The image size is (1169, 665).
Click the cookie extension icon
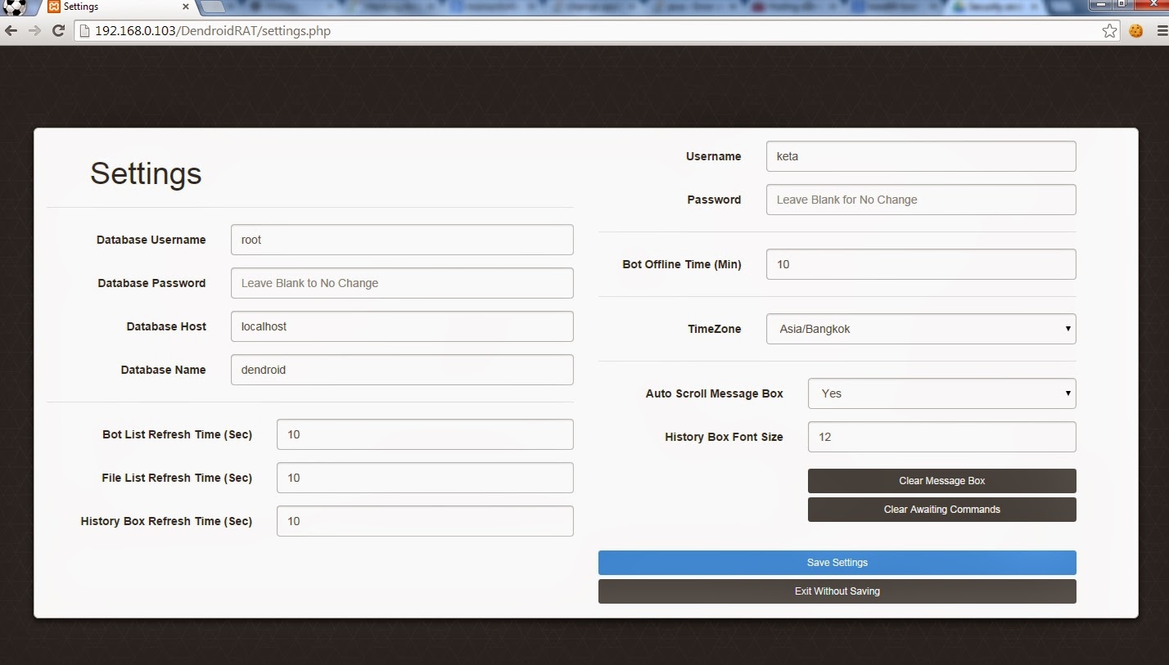click(x=1135, y=31)
